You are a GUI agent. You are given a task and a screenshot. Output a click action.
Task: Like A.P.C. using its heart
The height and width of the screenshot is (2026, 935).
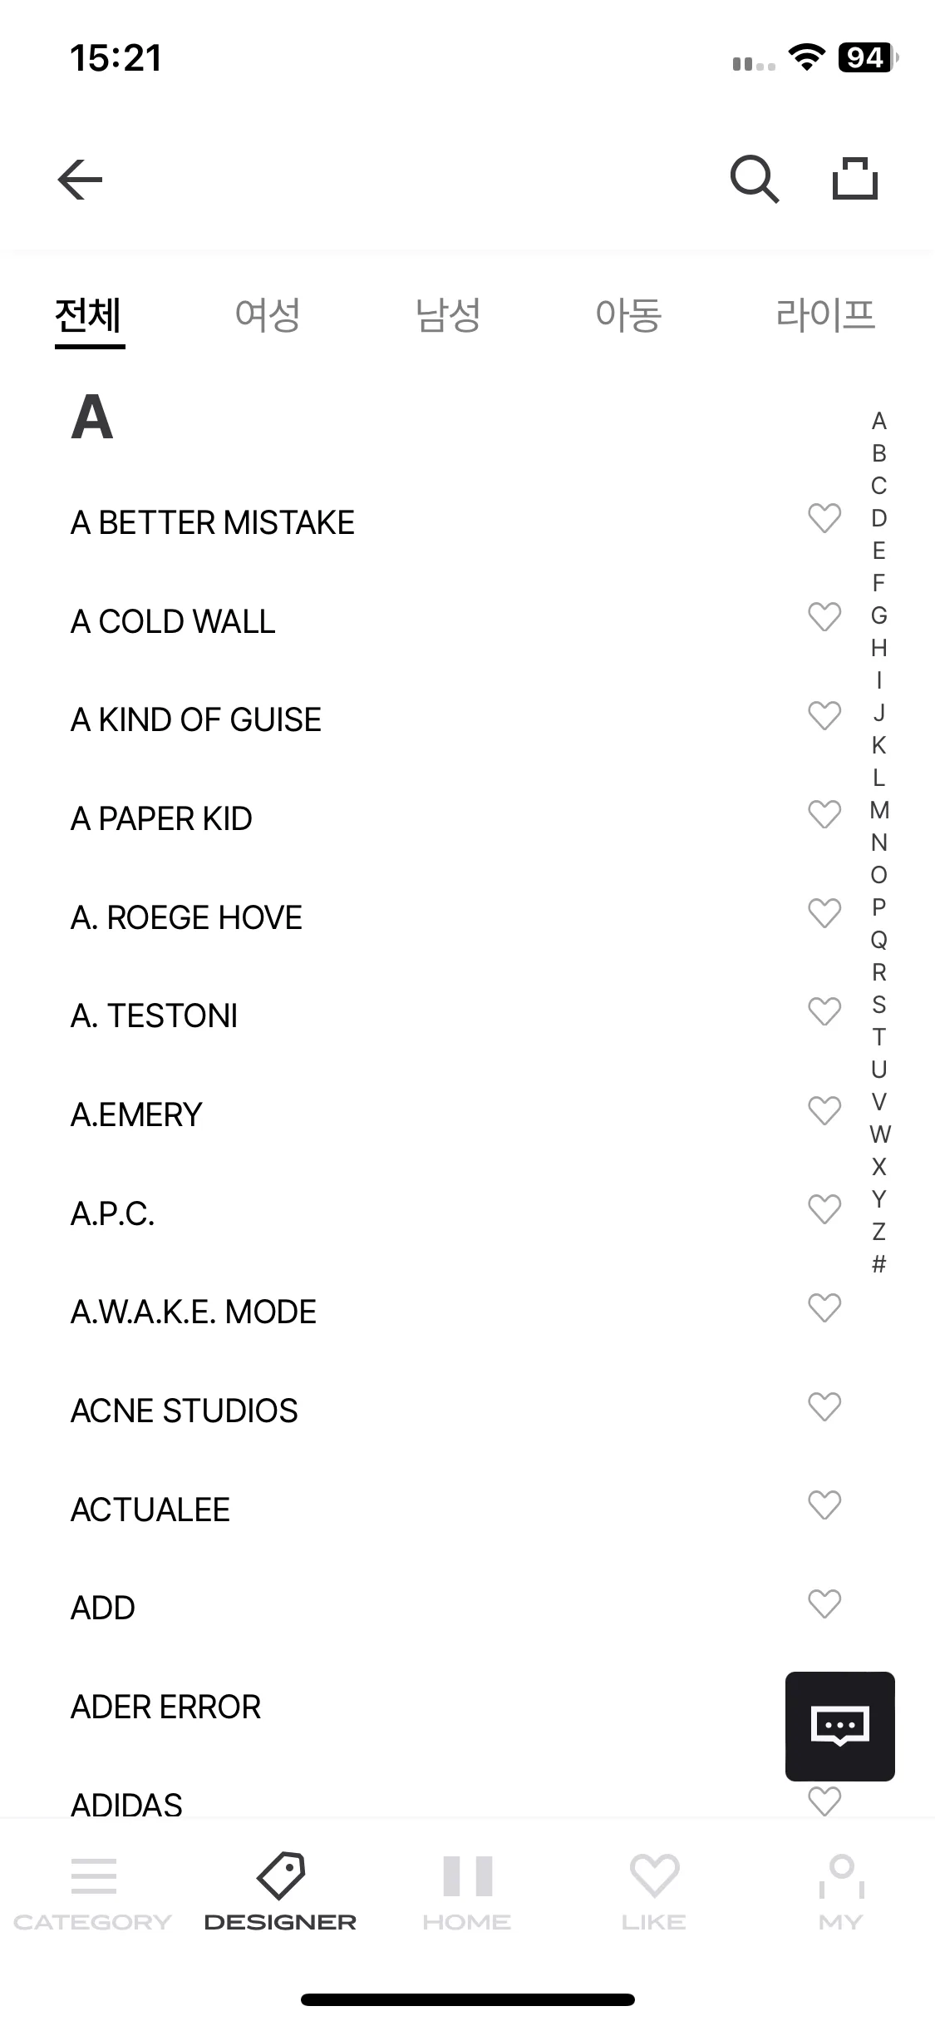pyautogui.click(x=824, y=1209)
